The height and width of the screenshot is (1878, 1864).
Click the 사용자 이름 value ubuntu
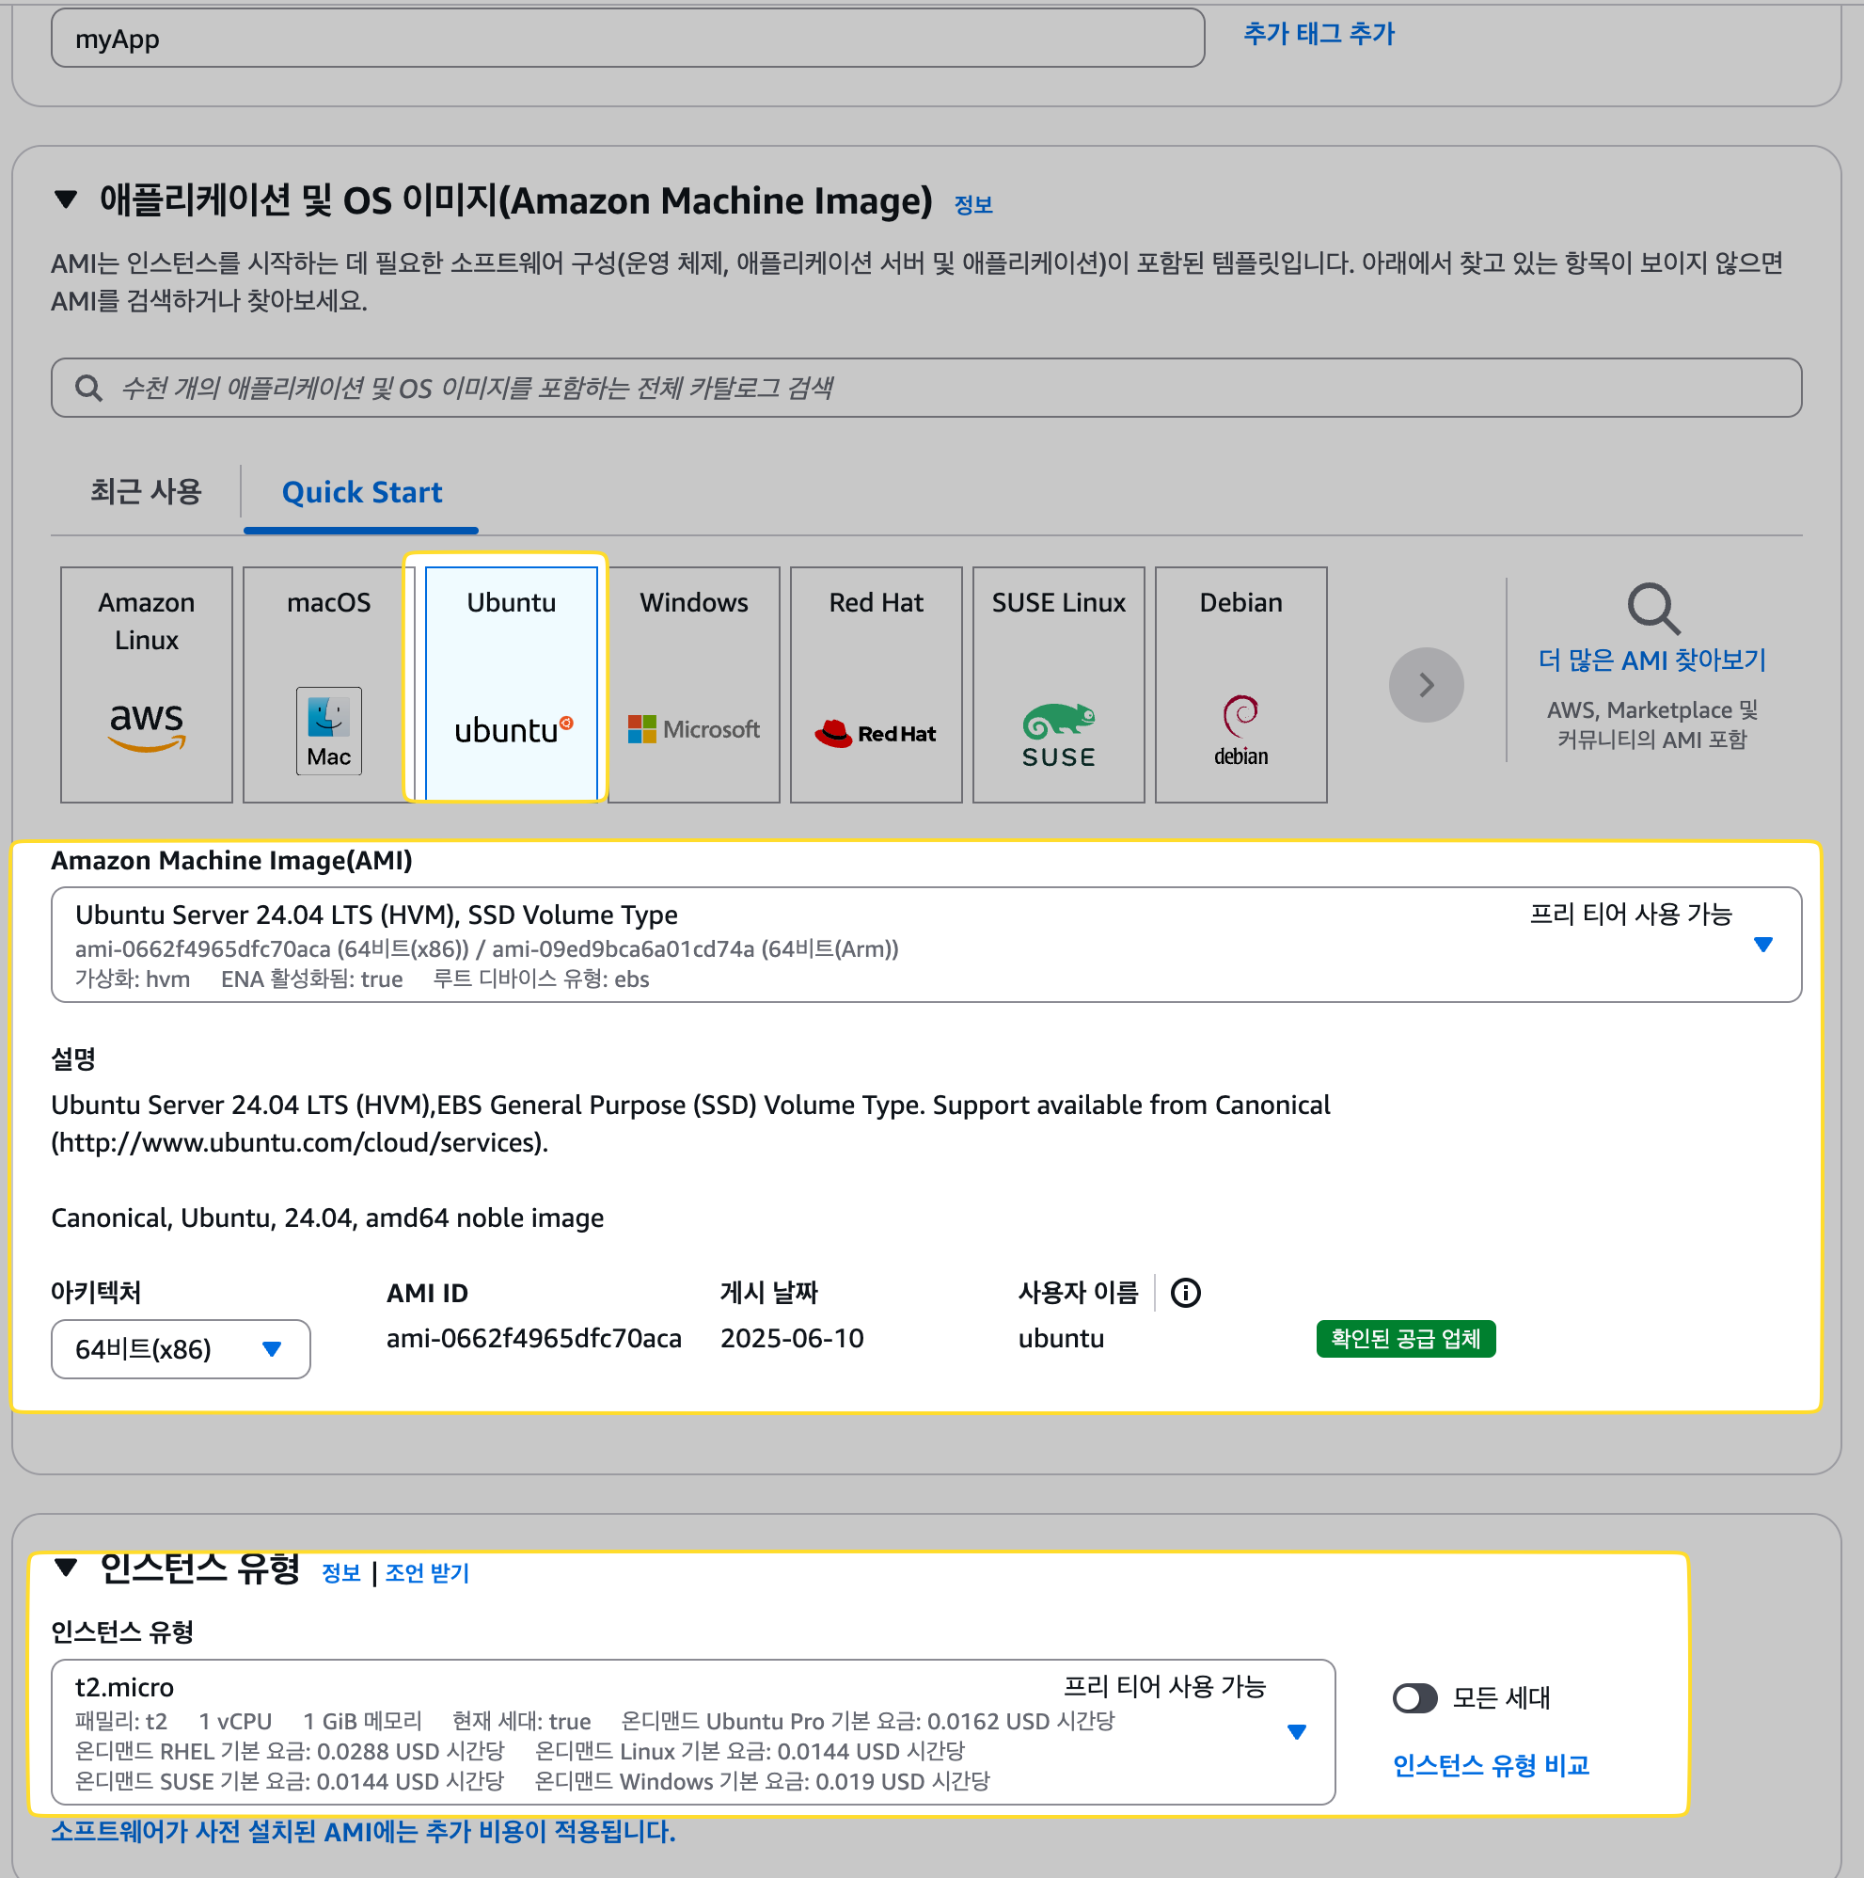[x=1061, y=1339]
